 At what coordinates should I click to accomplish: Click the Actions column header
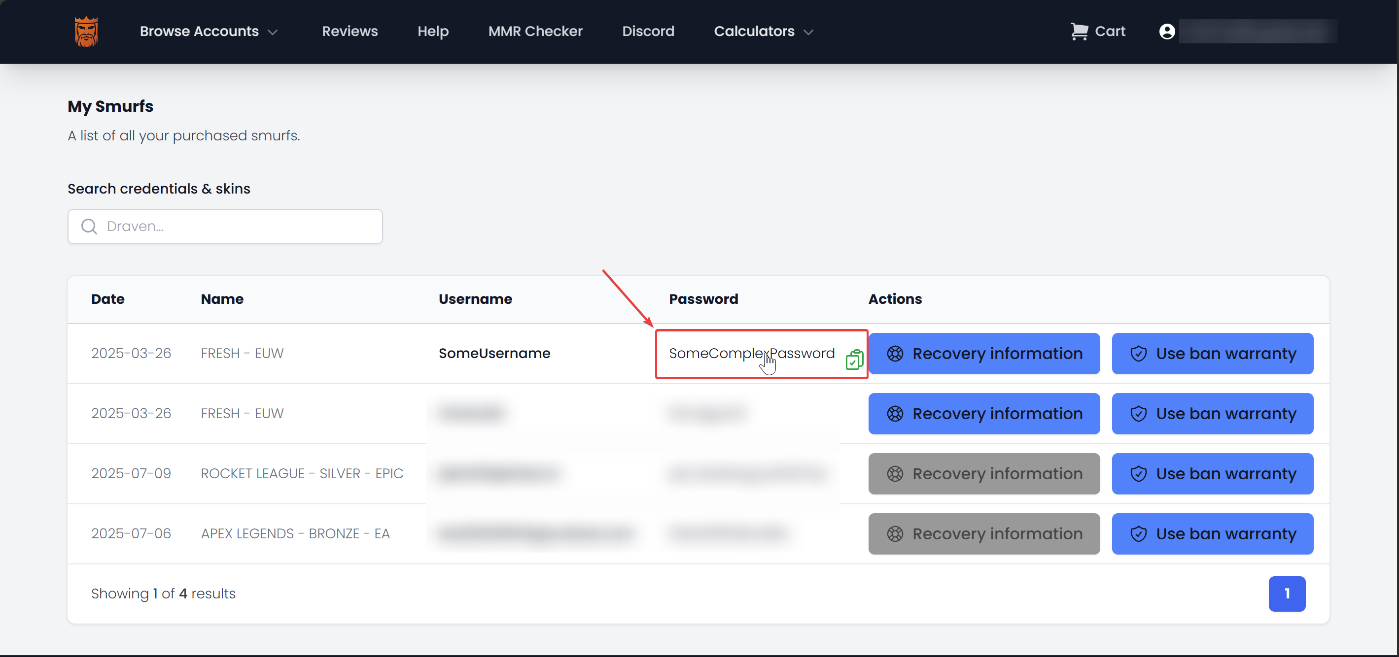[895, 299]
